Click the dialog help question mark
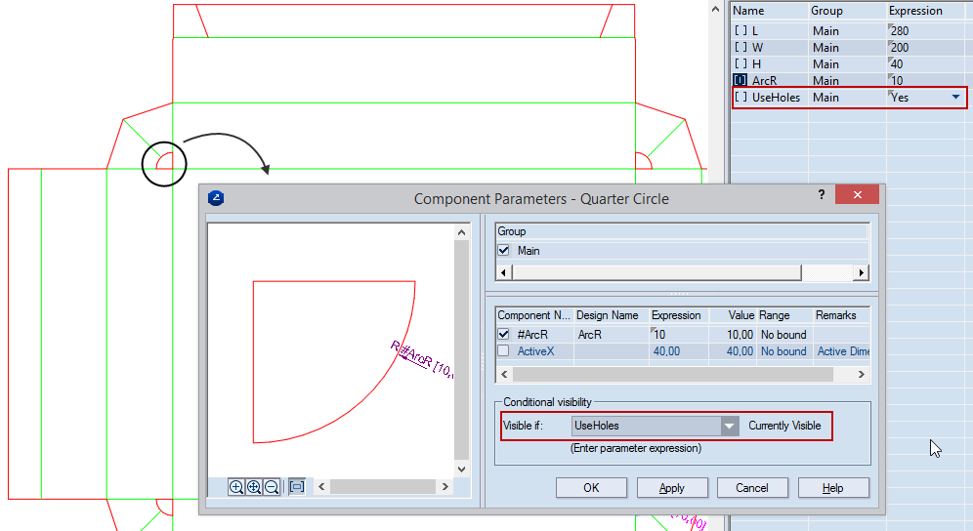The image size is (973, 531). click(x=821, y=195)
